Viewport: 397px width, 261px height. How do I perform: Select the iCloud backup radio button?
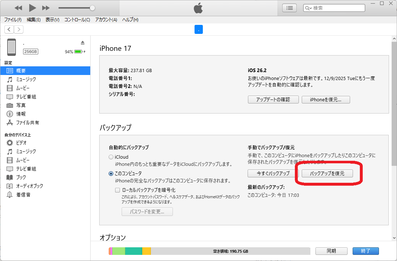point(111,157)
